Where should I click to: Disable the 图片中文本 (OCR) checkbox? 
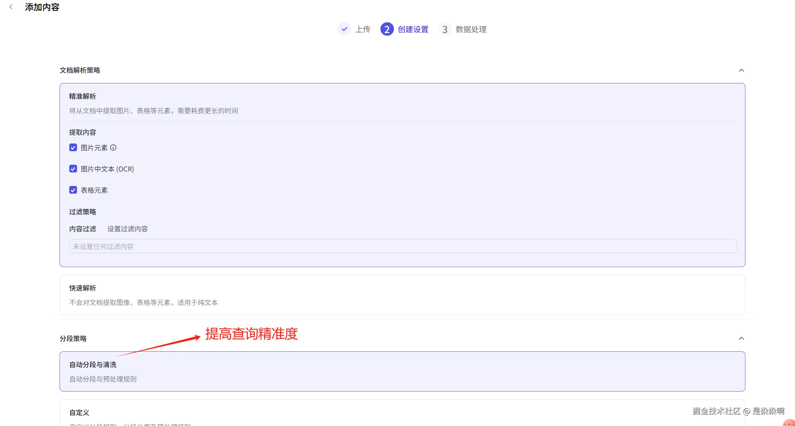tap(73, 169)
